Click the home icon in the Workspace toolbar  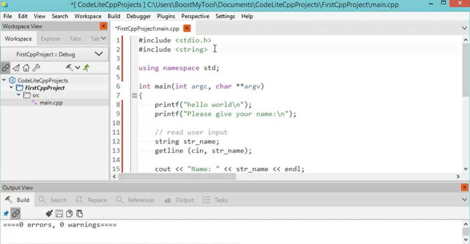pyautogui.click(x=26, y=68)
